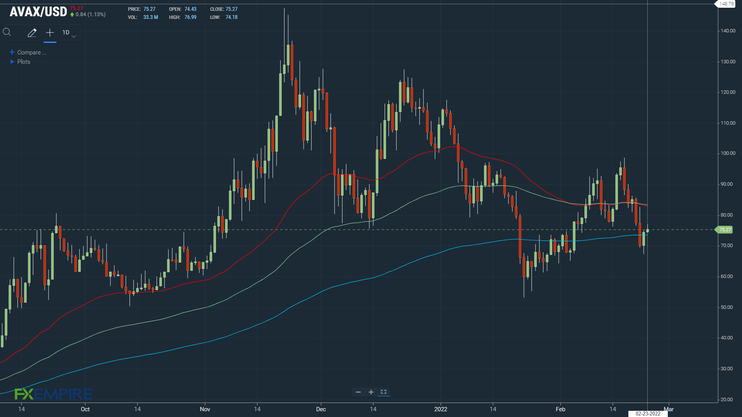Click the LOW 74.18 value

[x=231, y=17]
